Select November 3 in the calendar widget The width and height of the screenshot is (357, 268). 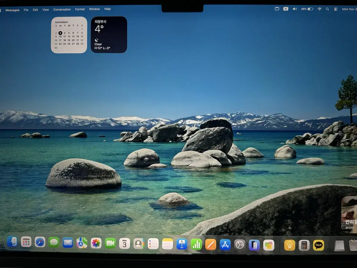click(x=60, y=33)
